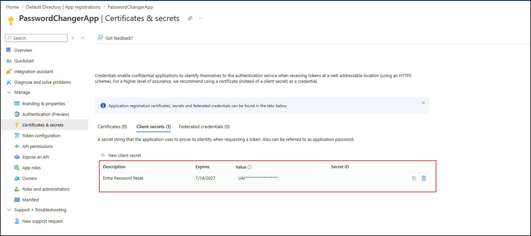
Task: Click the Roles and administrators icon
Action: click(17, 189)
